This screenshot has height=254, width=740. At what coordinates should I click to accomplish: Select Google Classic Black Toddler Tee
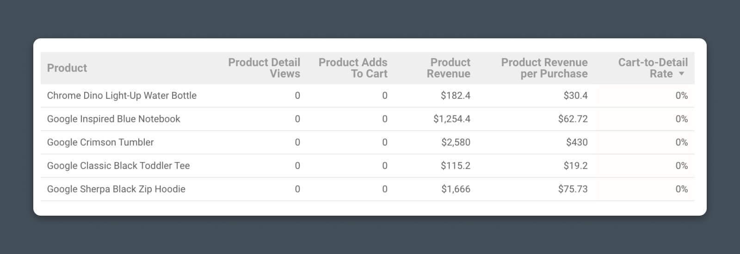pos(118,166)
